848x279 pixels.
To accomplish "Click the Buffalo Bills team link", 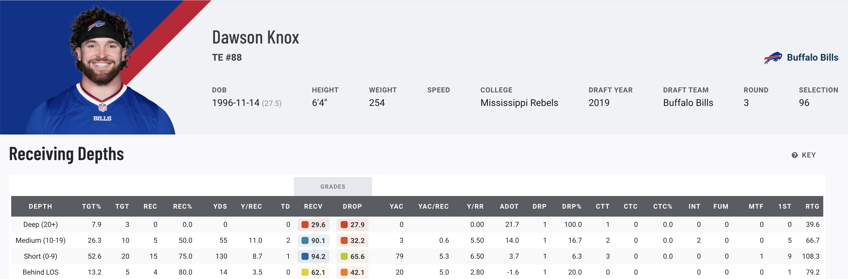I will point(812,58).
